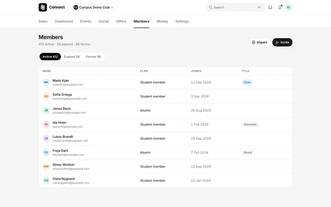
Task: Click joined date 7 Oct 2024
Action: (200, 153)
